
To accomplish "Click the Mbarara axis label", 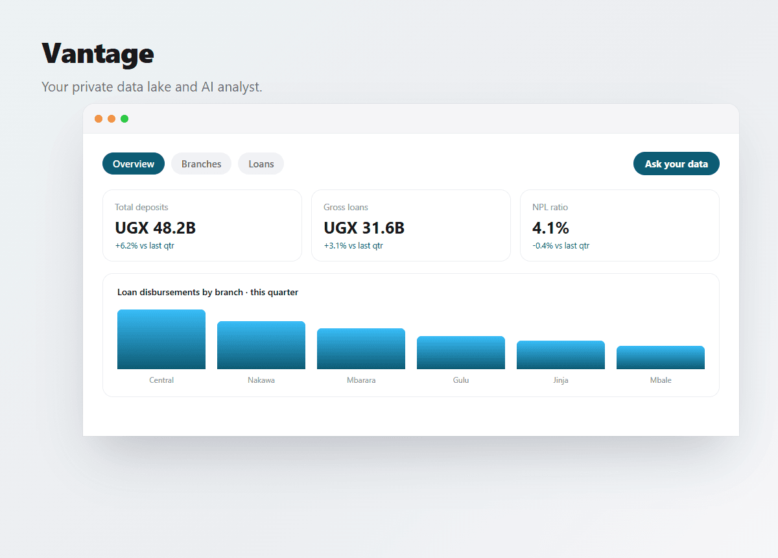I will [x=361, y=380].
